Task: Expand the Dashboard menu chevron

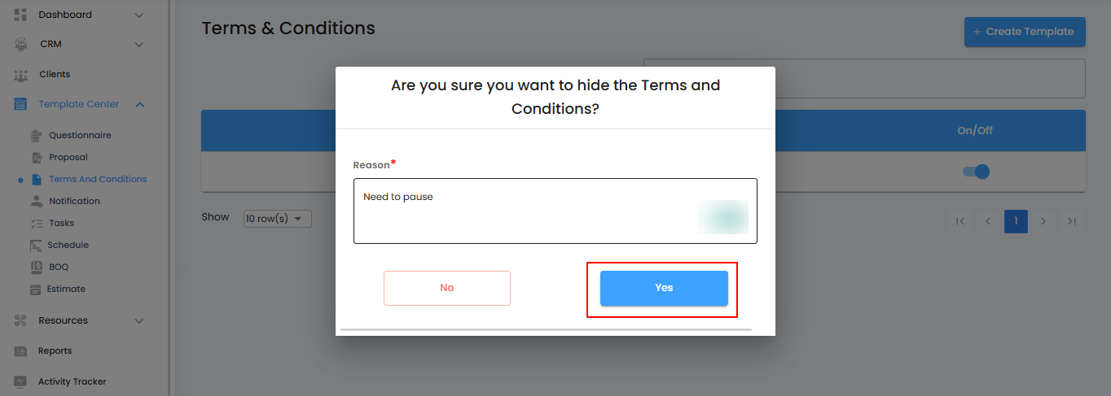Action: pos(139,15)
